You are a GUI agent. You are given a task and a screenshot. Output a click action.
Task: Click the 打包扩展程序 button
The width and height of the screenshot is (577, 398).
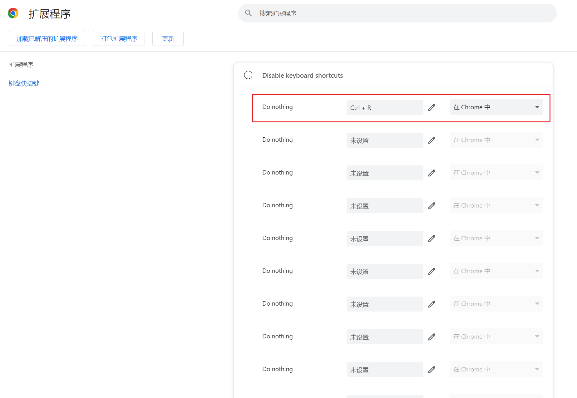pyautogui.click(x=119, y=38)
